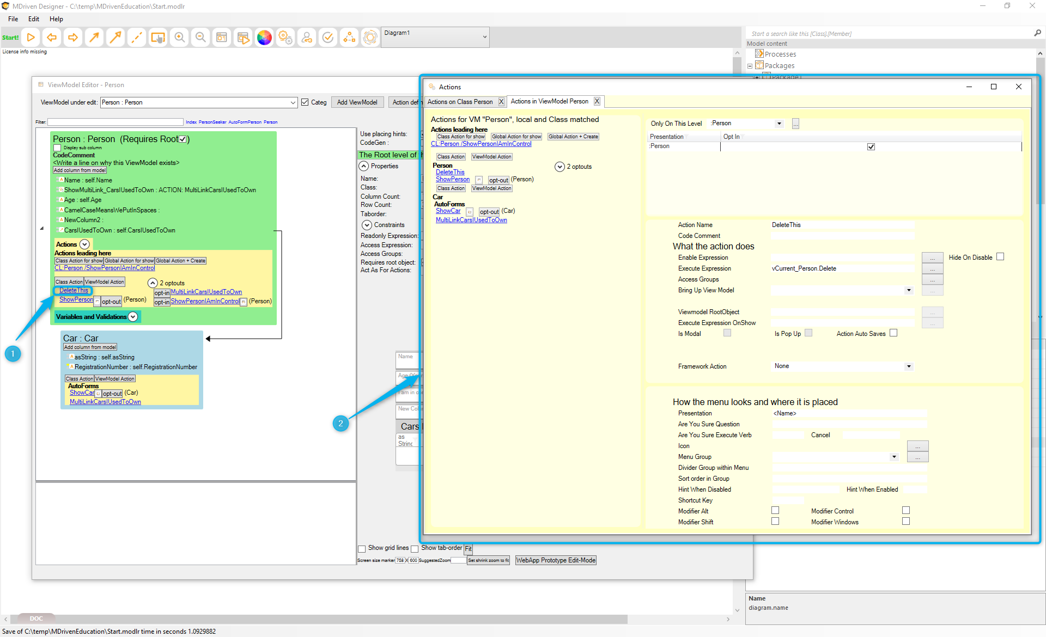This screenshot has height=637, width=1046.
Task: Click the MultiLinkCarsIUsedToOwn link in Actions
Action: click(x=471, y=220)
